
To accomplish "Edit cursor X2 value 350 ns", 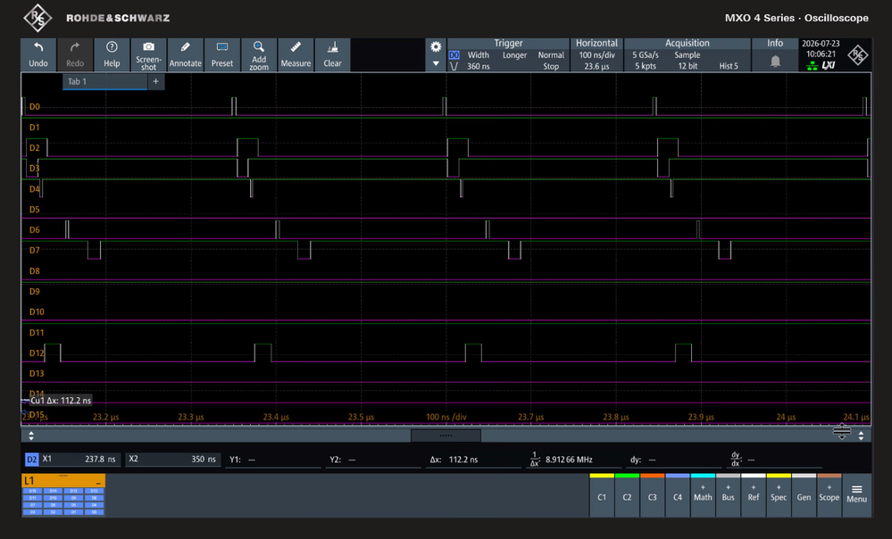I will tap(171, 460).
